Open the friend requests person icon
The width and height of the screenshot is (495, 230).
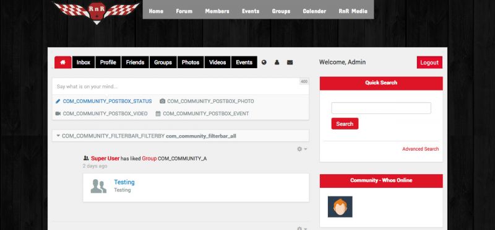point(277,63)
